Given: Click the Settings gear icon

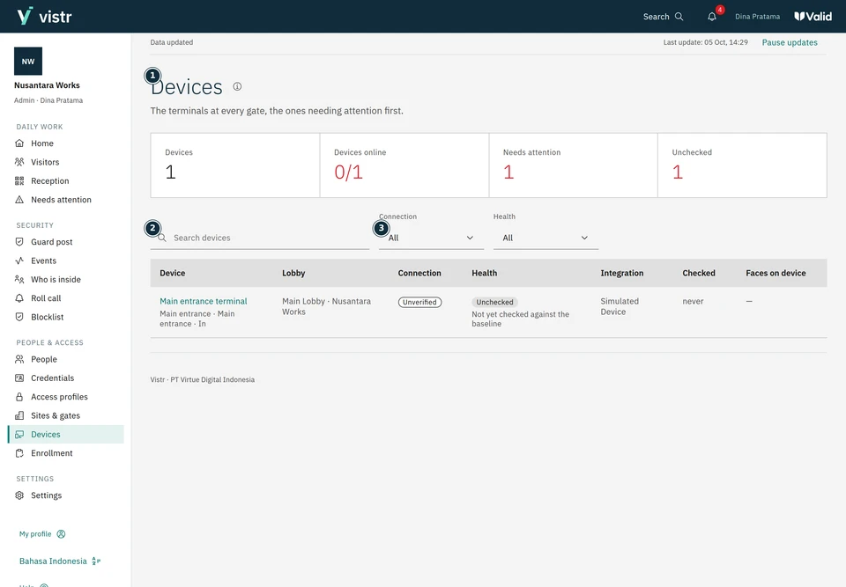Looking at the screenshot, I should coord(19,495).
